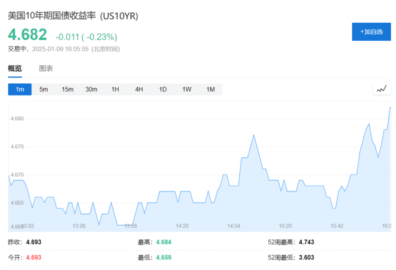
Task: Show the 1M monthly interval
Action: 211,89
